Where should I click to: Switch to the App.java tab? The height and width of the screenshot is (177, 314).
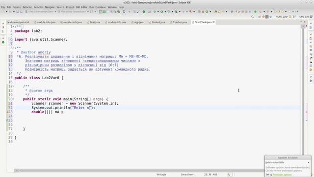tap(137, 22)
